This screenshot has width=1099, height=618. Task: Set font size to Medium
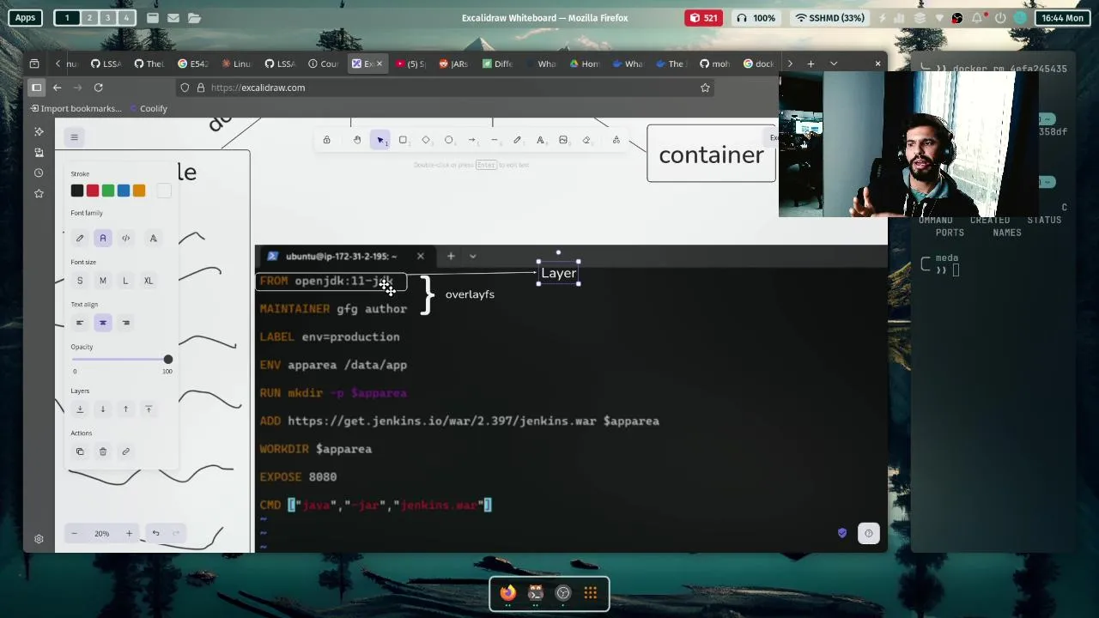103,281
